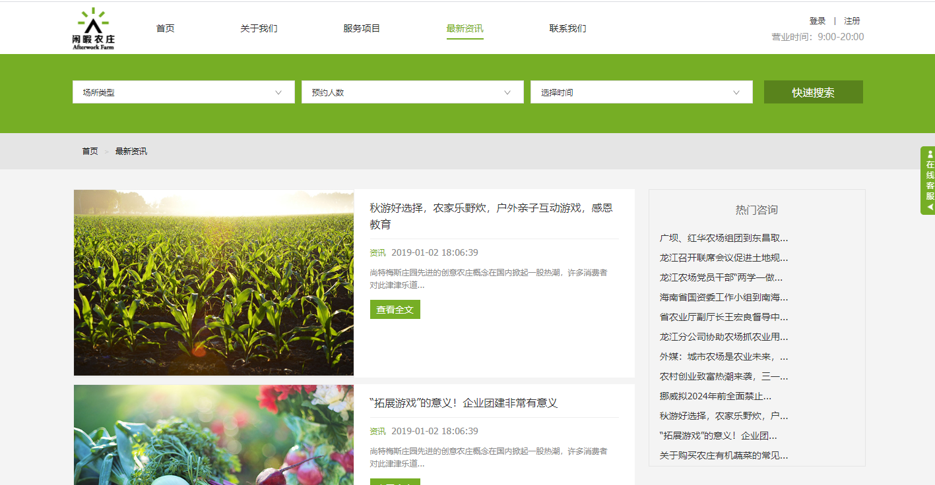This screenshot has width=935, height=485.
Task: Open hot-list entry 秋游好选择，农家乐野炊，户…
Action: click(724, 416)
